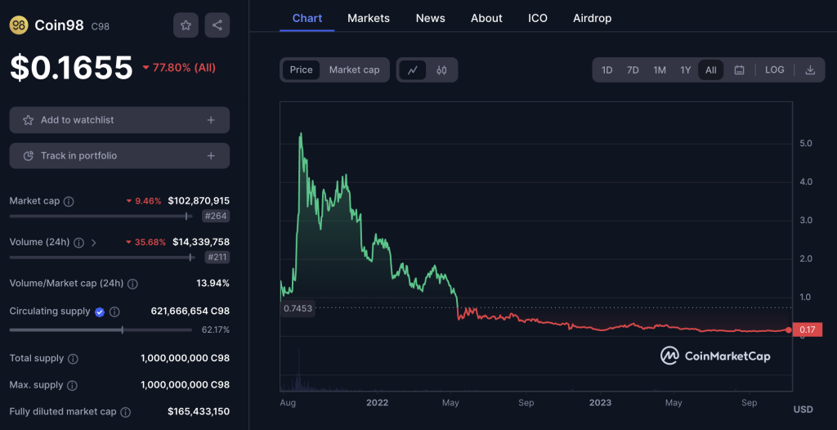Click the 621,666,654 C98 supply value

click(190, 311)
